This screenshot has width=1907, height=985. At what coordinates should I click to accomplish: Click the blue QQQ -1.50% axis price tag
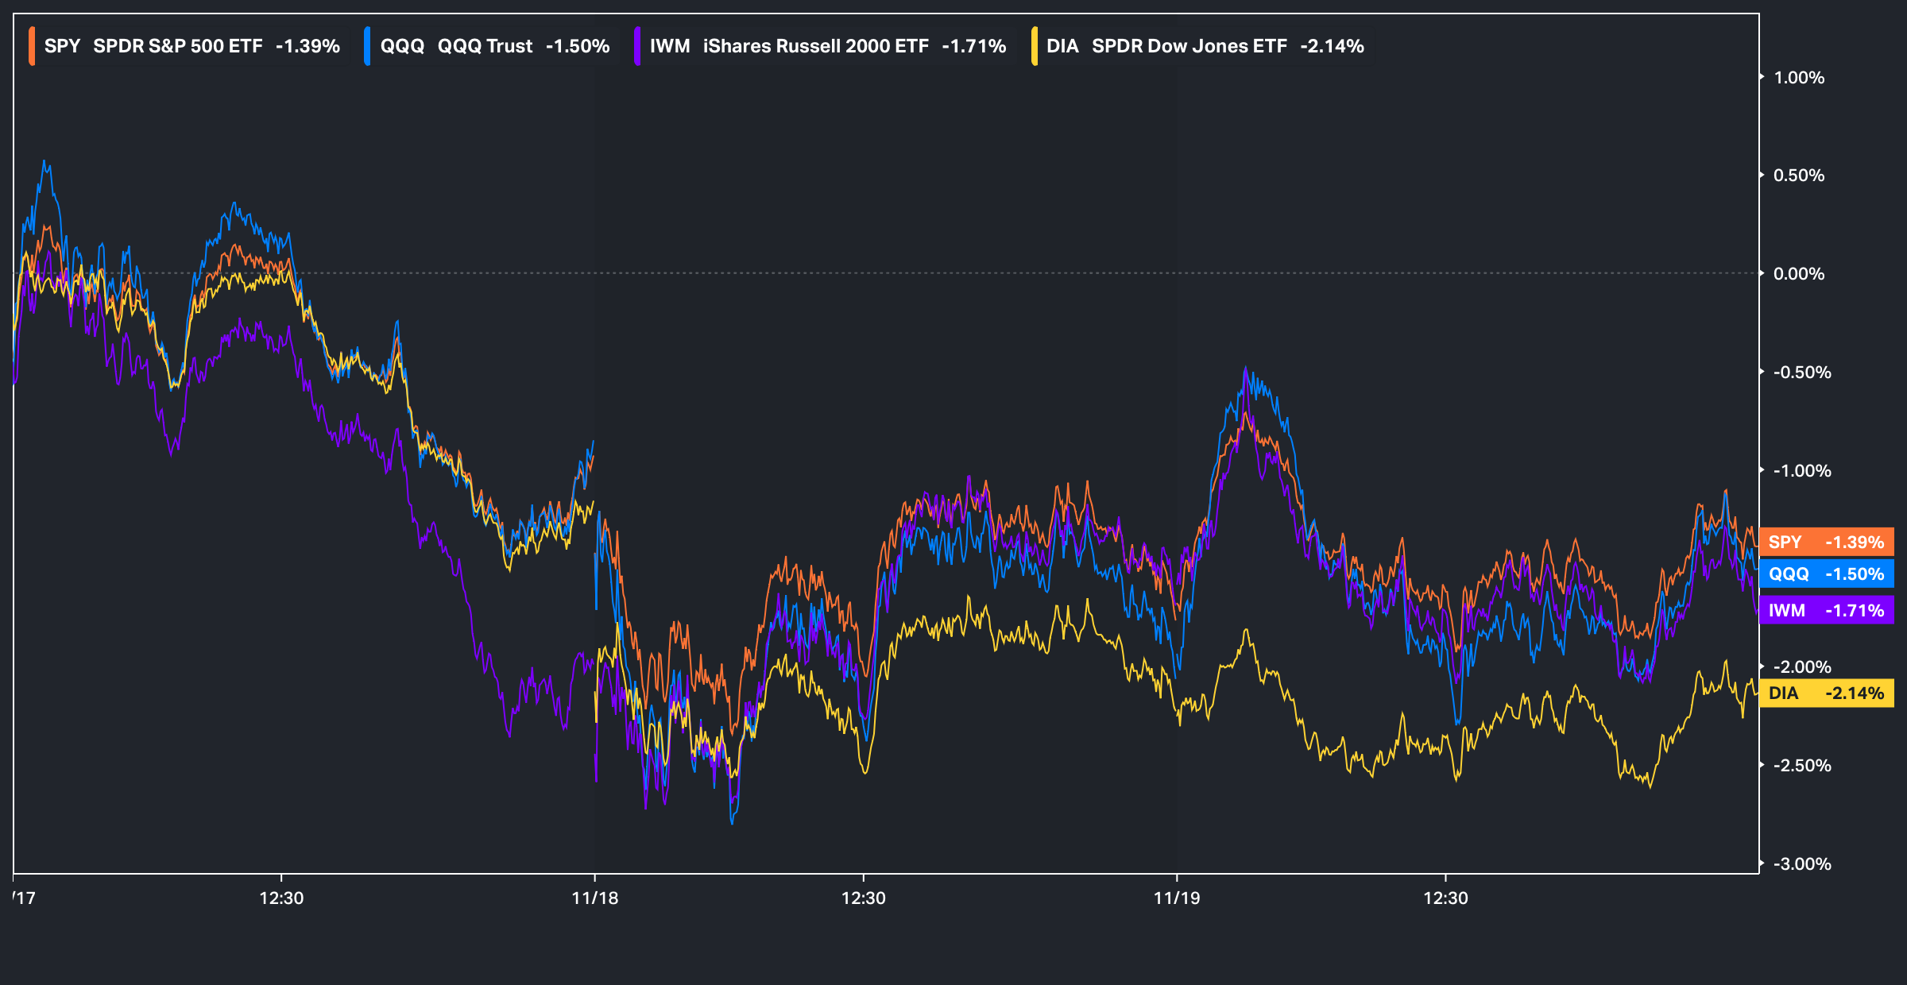(1826, 574)
